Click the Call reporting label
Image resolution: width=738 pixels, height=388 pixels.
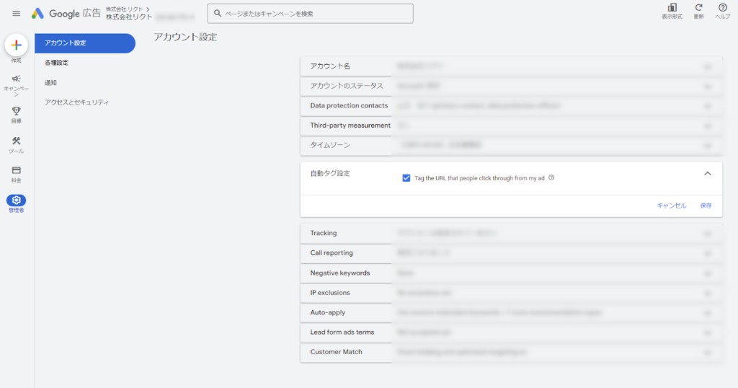point(332,253)
